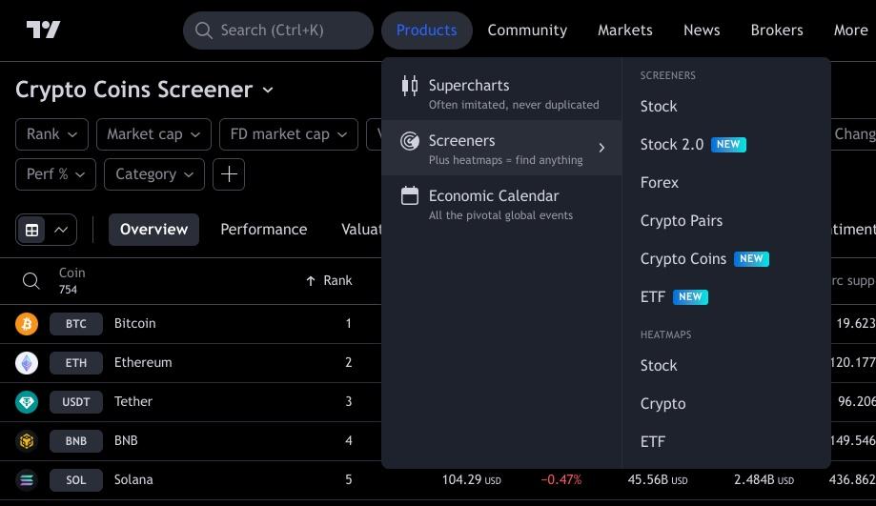
Task: Click the Bitcoin coin logo
Action: 27,324
